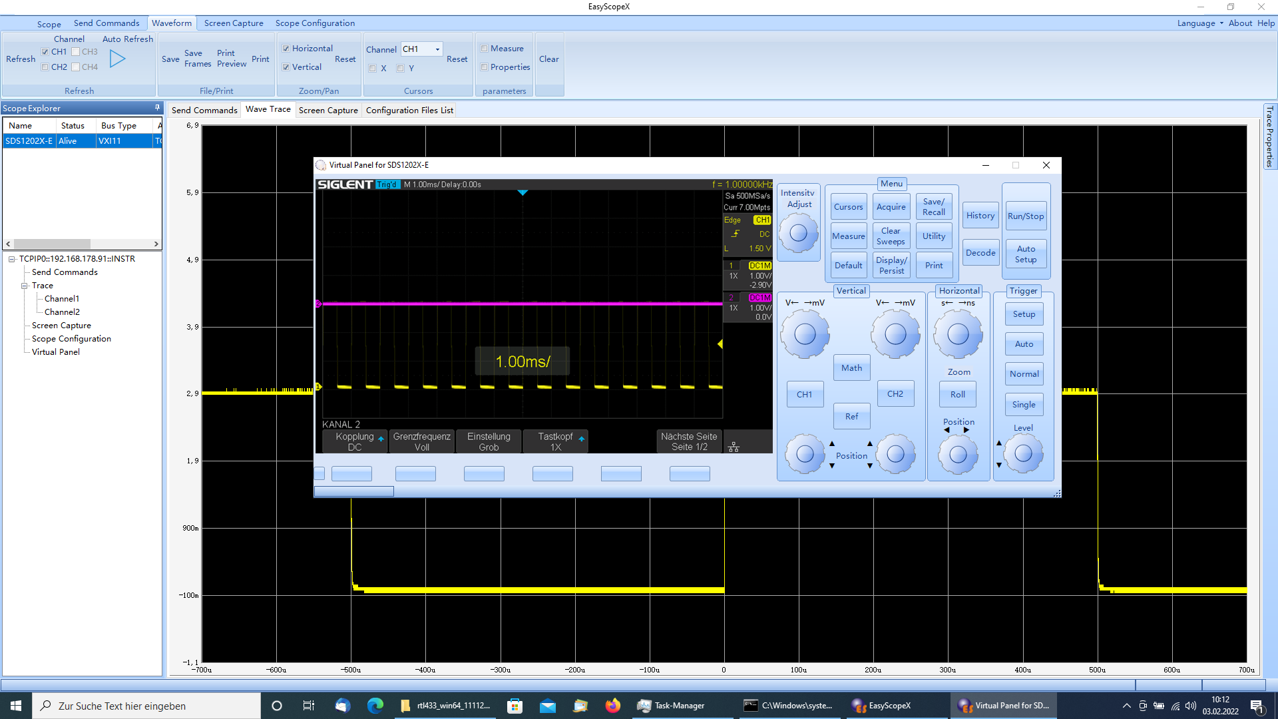
Task: Click the Kopplung DC softkey
Action: tap(355, 441)
